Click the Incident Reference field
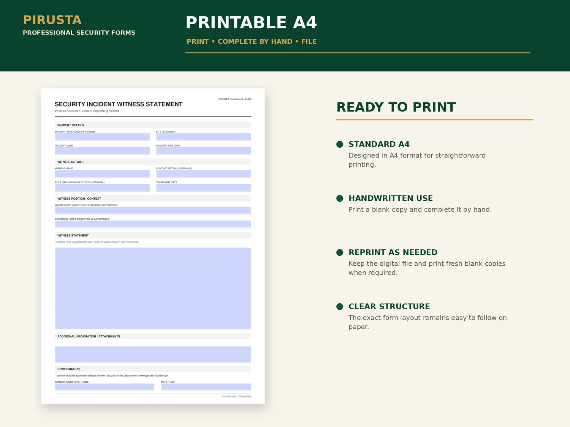Image resolution: width=570 pixels, height=427 pixels. tap(102, 137)
